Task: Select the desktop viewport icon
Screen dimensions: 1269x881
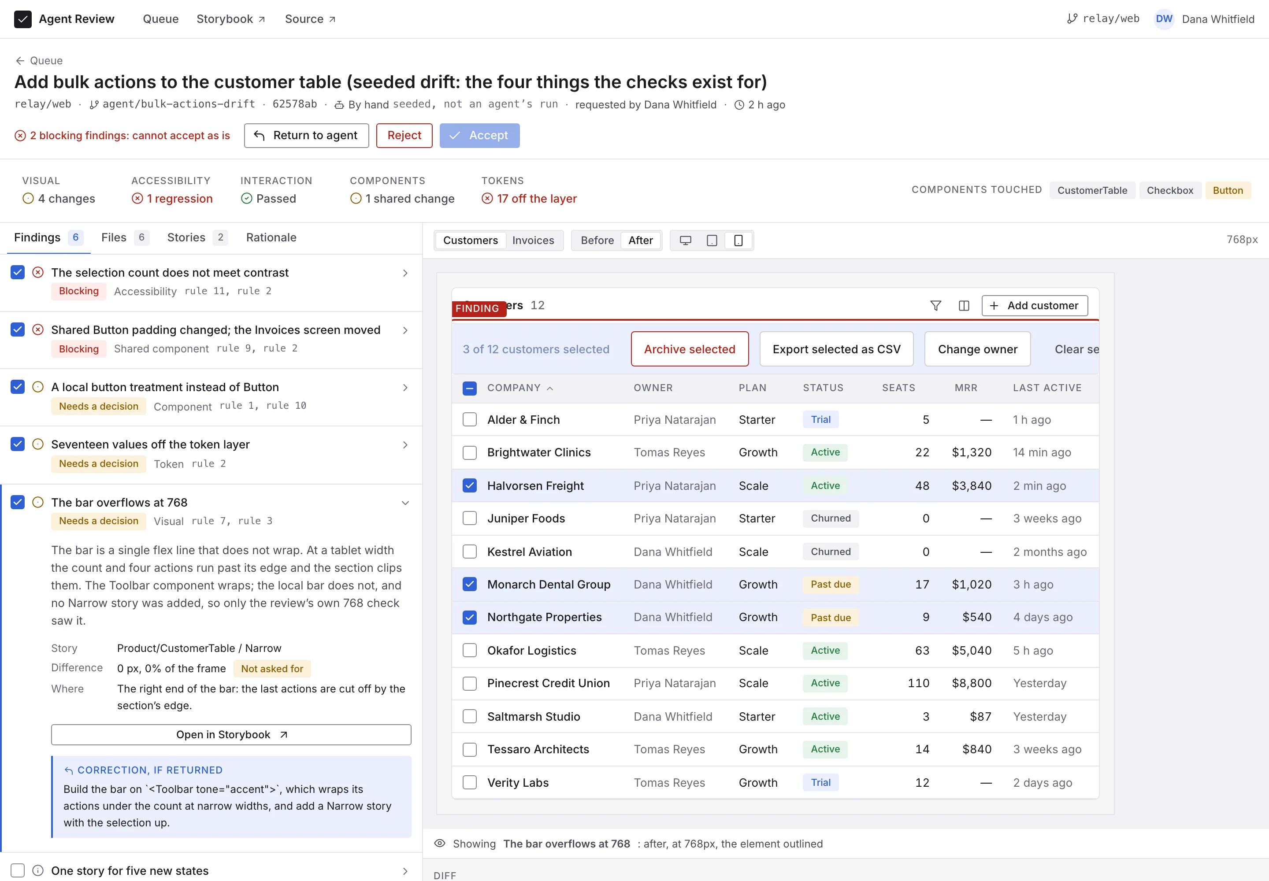Action: point(685,241)
